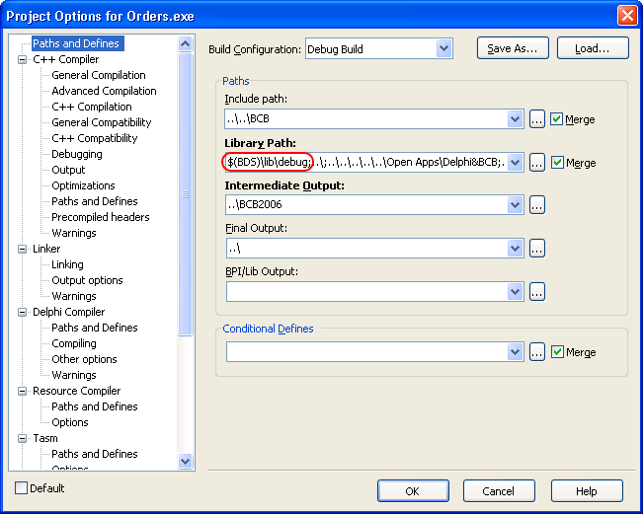This screenshot has width=644, height=515.
Task: Open the Conditional Defines editor ellipsis button
Action: [537, 352]
